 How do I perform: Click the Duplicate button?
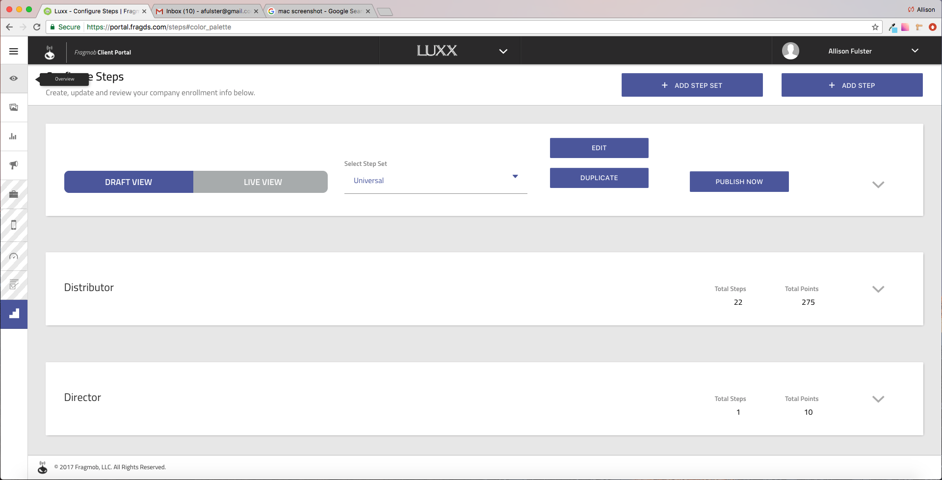[x=599, y=178]
